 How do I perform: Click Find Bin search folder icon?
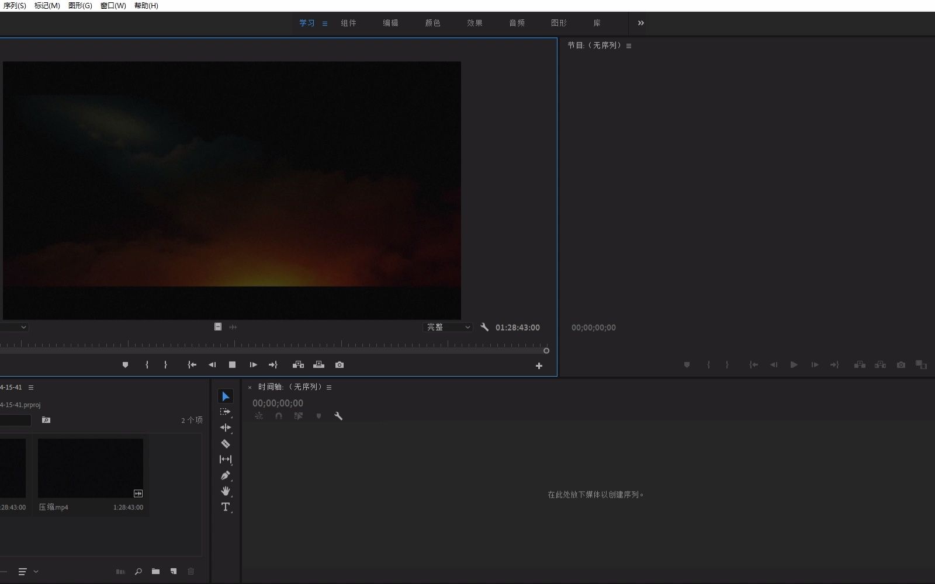click(x=46, y=420)
